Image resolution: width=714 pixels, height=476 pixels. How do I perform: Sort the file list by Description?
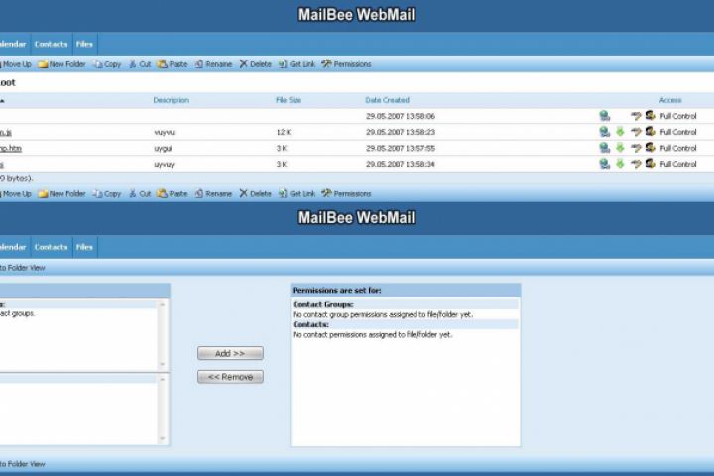[172, 100]
